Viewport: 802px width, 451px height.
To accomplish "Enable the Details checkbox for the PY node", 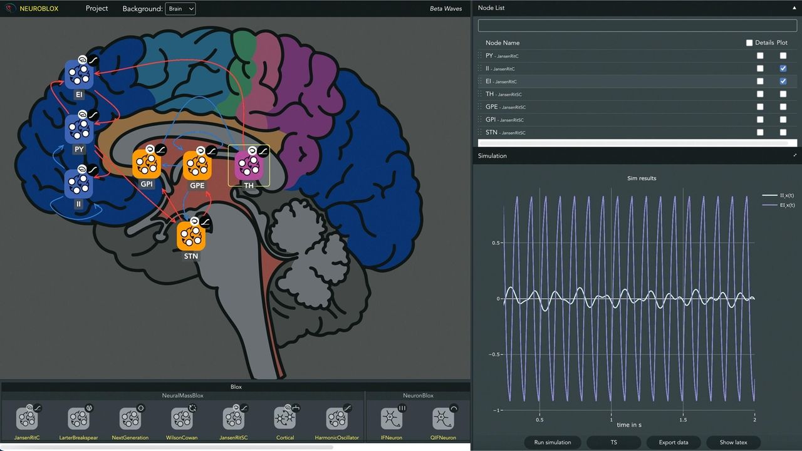I will [760, 56].
